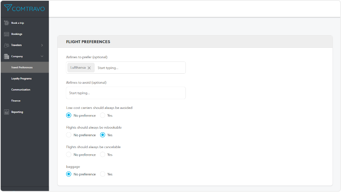The image size is (341, 192).
Task: Go to Finance settings
Action: click(16, 101)
